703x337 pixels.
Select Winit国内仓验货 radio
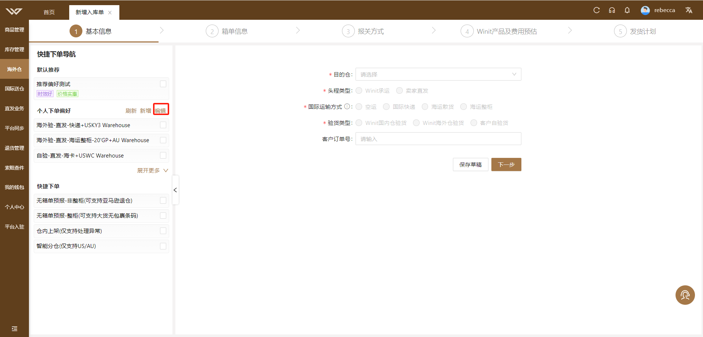coord(359,123)
